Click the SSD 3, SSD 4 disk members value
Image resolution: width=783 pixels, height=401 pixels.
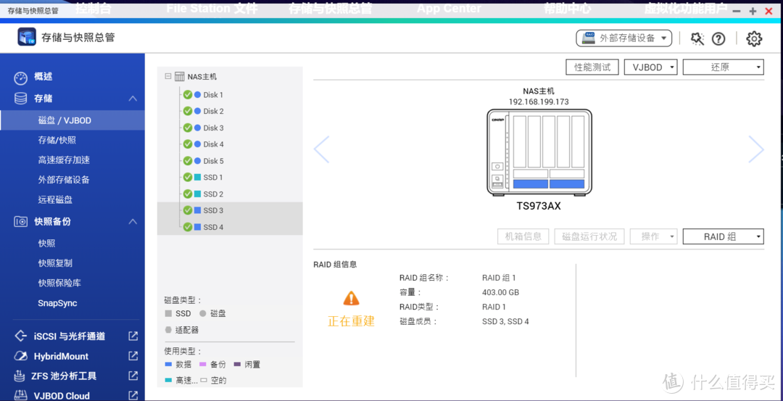(505, 322)
